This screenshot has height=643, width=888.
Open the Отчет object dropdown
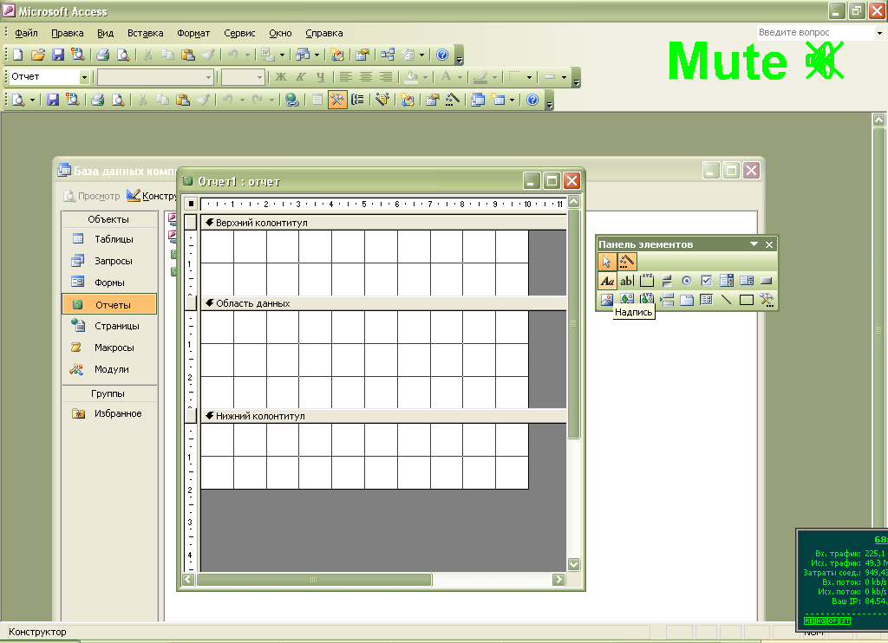(x=84, y=77)
